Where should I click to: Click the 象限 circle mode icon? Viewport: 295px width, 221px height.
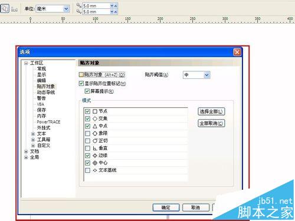pyautogui.click(x=95, y=134)
